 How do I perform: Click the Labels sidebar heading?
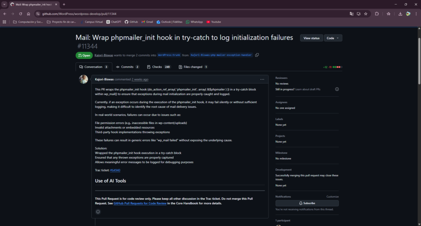pos(279,119)
